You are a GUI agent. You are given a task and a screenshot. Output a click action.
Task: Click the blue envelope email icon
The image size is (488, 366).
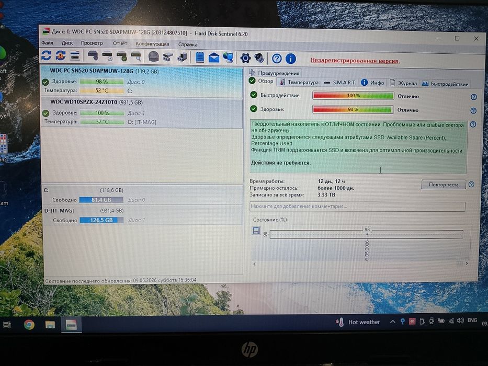(x=214, y=58)
